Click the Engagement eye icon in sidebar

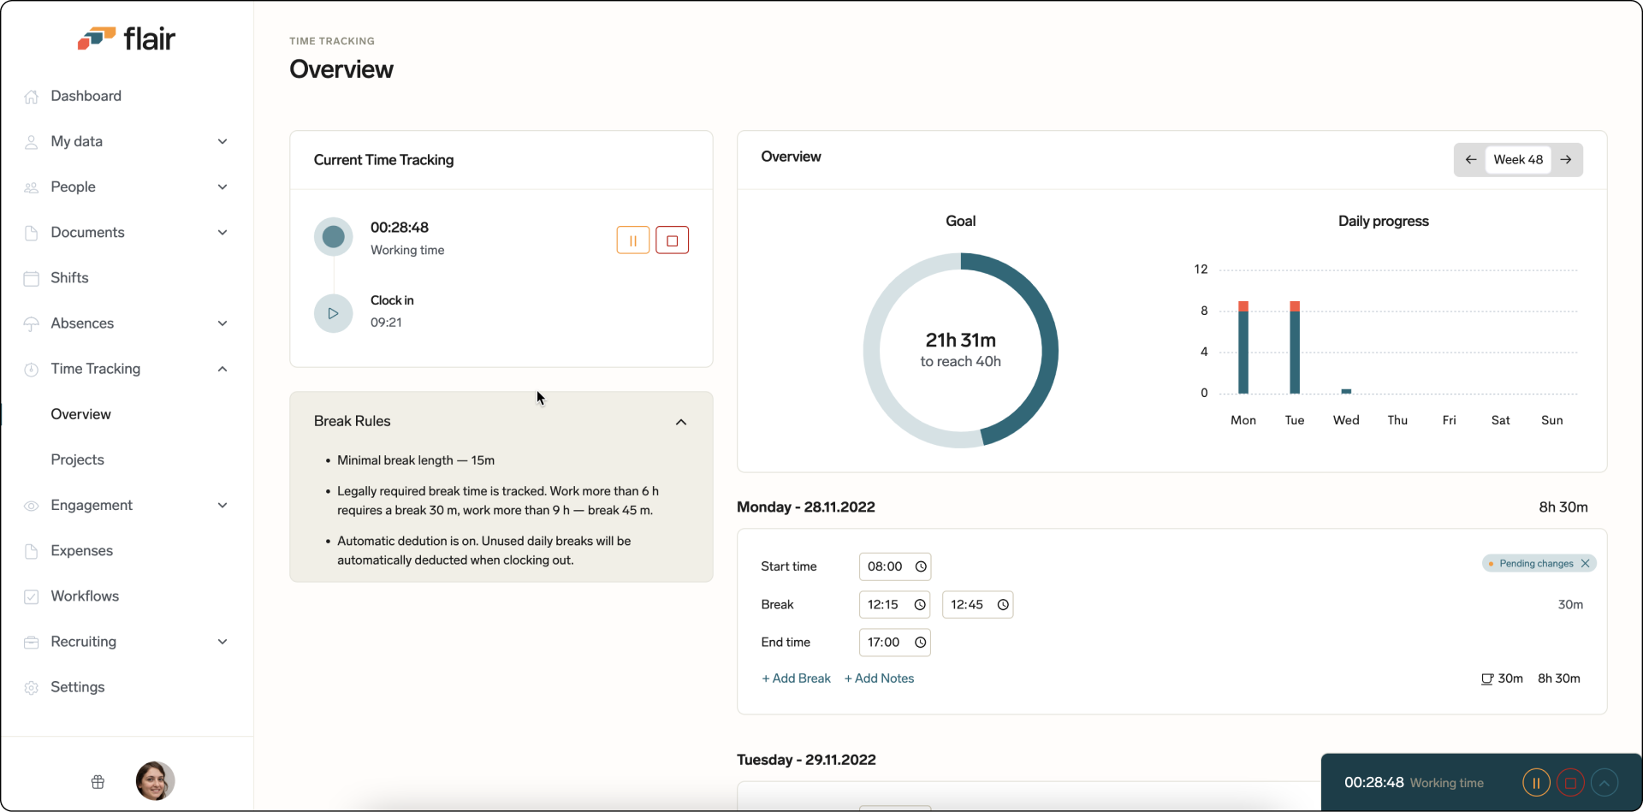pos(32,506)
